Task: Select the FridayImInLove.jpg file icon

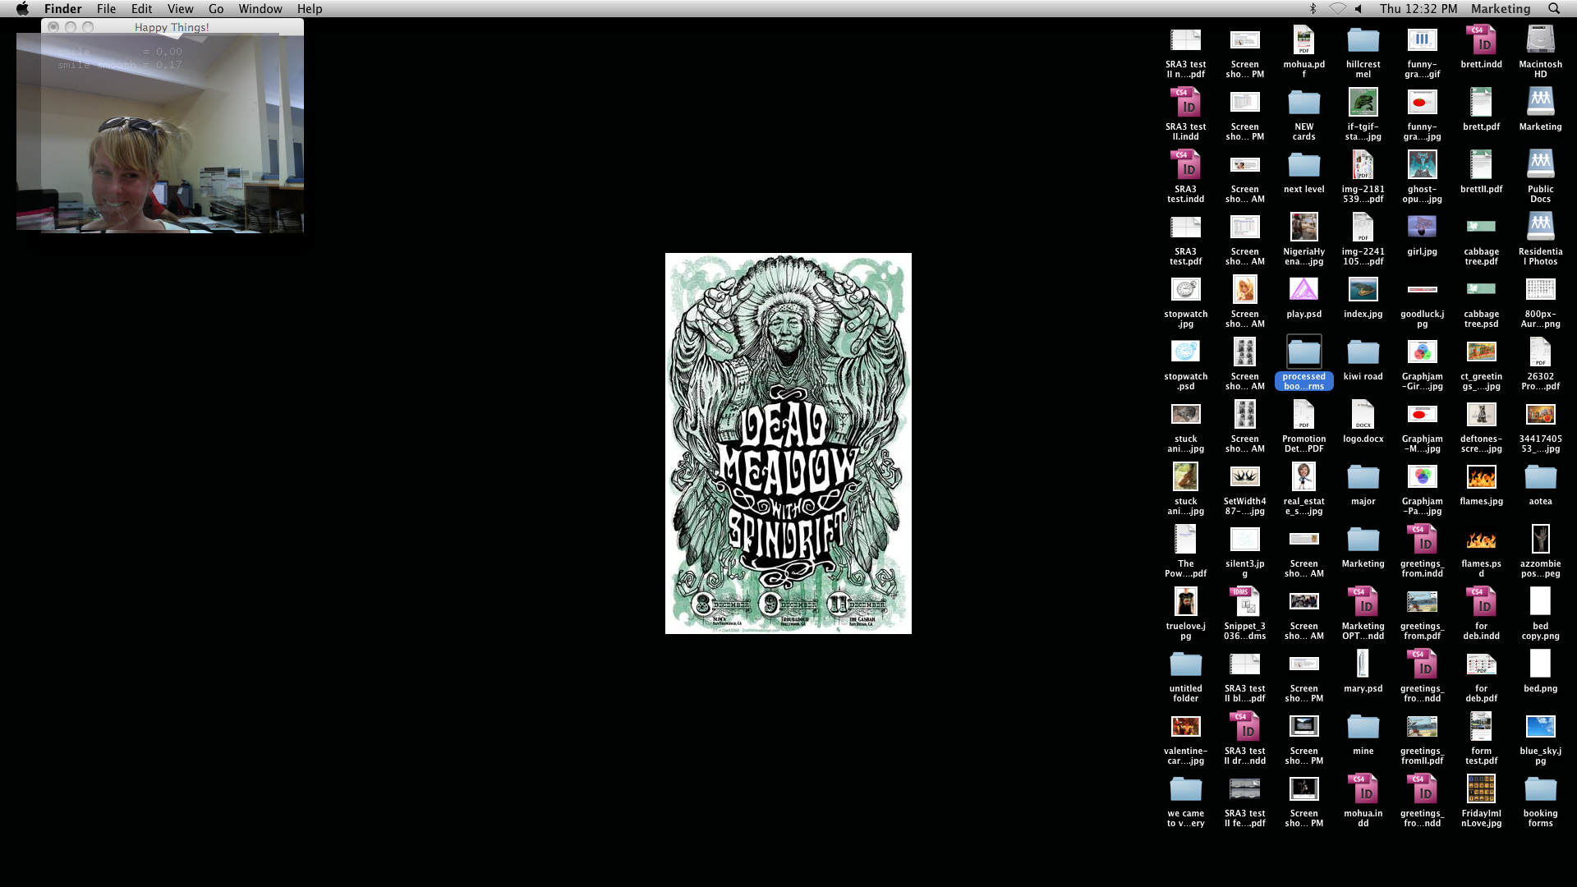Action: click(x=1481, y=789)
